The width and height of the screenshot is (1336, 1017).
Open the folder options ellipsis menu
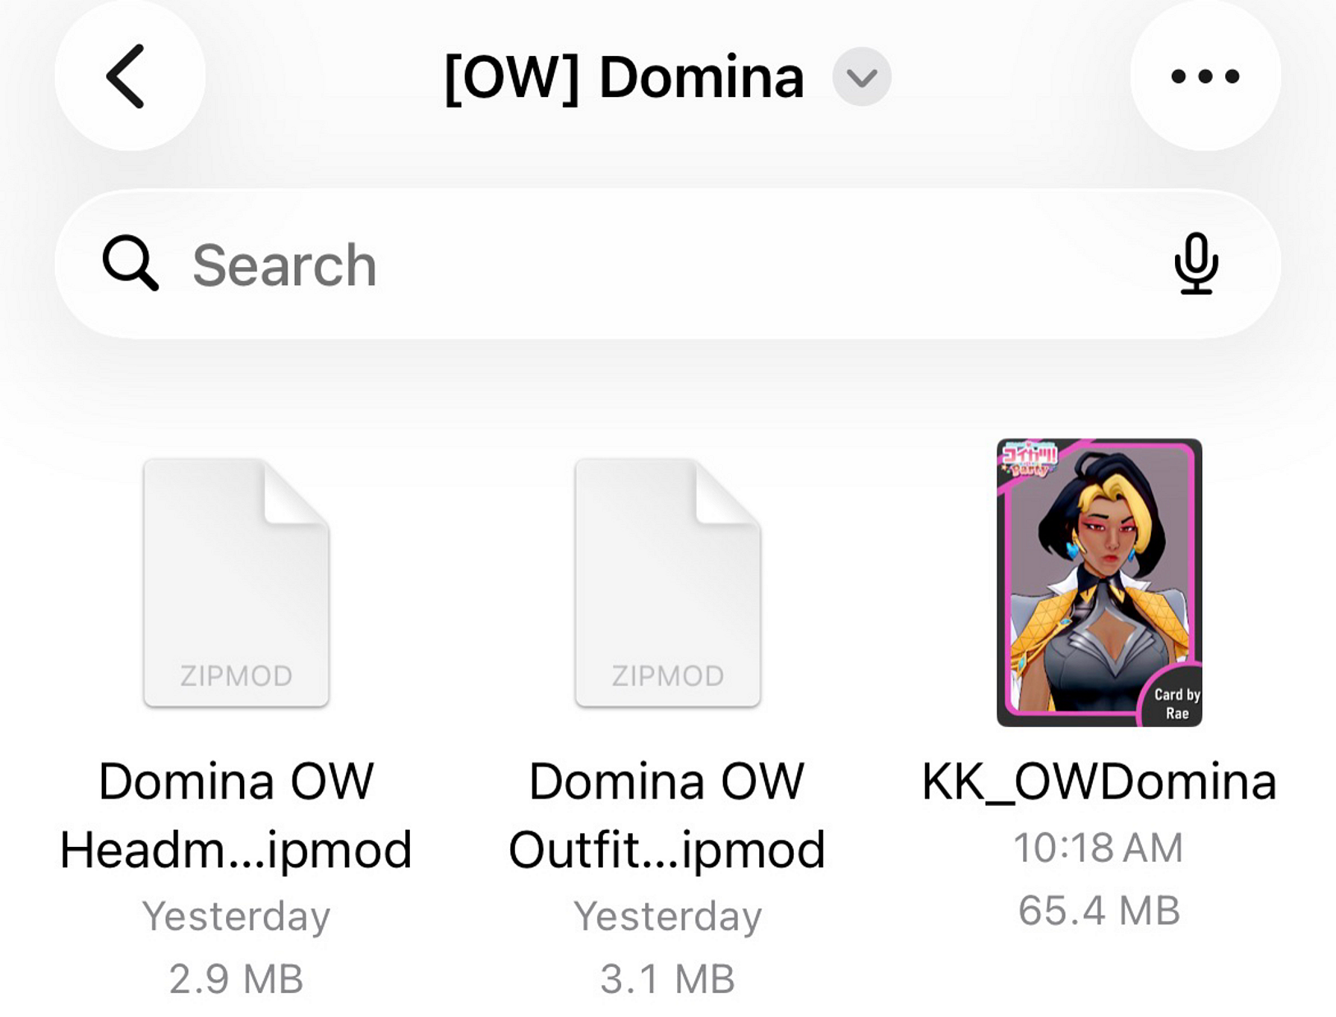[x=1204, y=76]
